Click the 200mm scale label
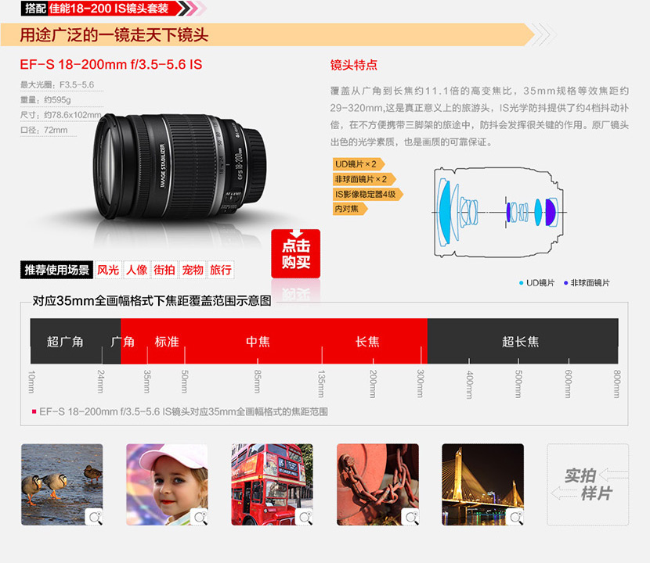The image size is (650, 563). (373, 384)
